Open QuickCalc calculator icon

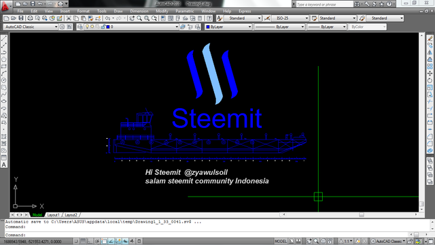[200, 18]
